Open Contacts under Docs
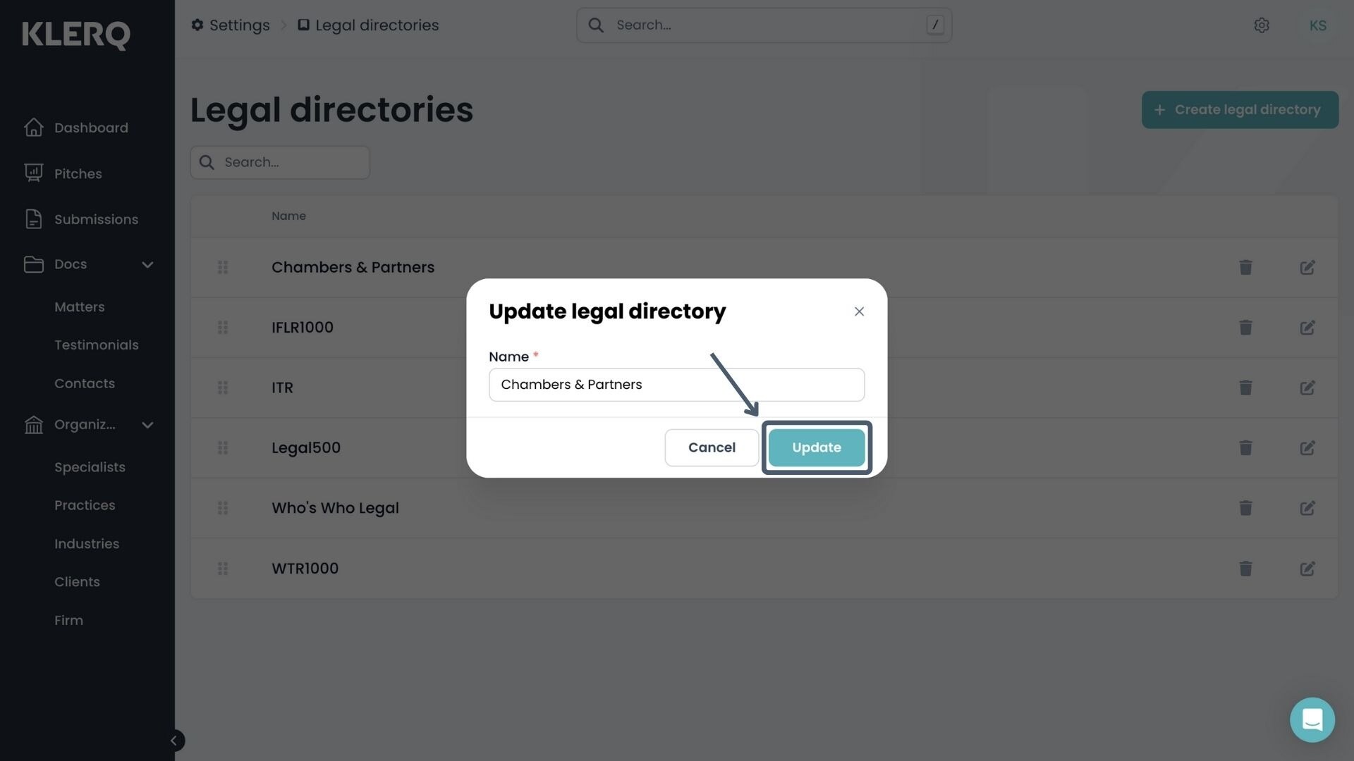1354x761 pixels. click(x=84, y=383)
